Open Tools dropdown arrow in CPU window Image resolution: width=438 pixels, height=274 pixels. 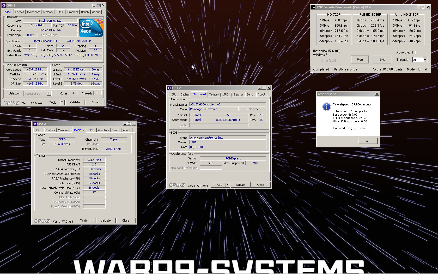pyautogui.click(x=62, y=102)
